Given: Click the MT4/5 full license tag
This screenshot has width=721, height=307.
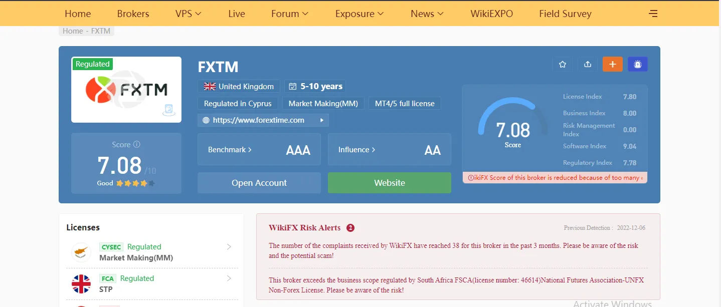Looking at the screenshot, I should point(405,104).
